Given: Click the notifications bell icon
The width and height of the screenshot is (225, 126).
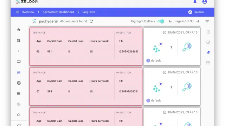Looking at the screenshot, I should tap(195, 2).
